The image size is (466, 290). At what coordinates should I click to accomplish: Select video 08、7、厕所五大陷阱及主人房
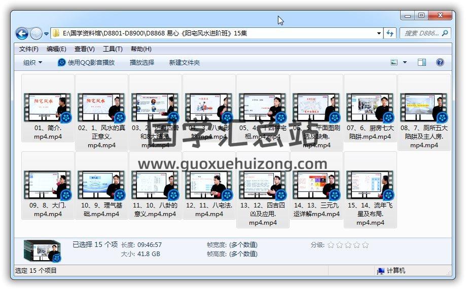click(x=424, y=112)
